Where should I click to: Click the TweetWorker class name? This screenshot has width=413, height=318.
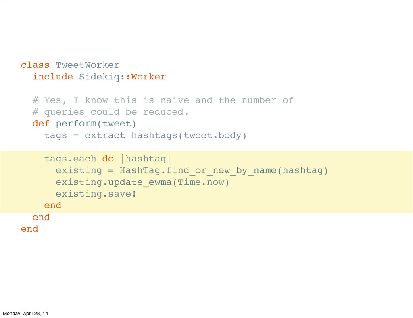pos(88,65)
